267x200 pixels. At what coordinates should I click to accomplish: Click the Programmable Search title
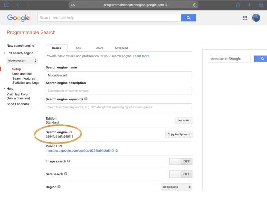click(x=31, y=32)
